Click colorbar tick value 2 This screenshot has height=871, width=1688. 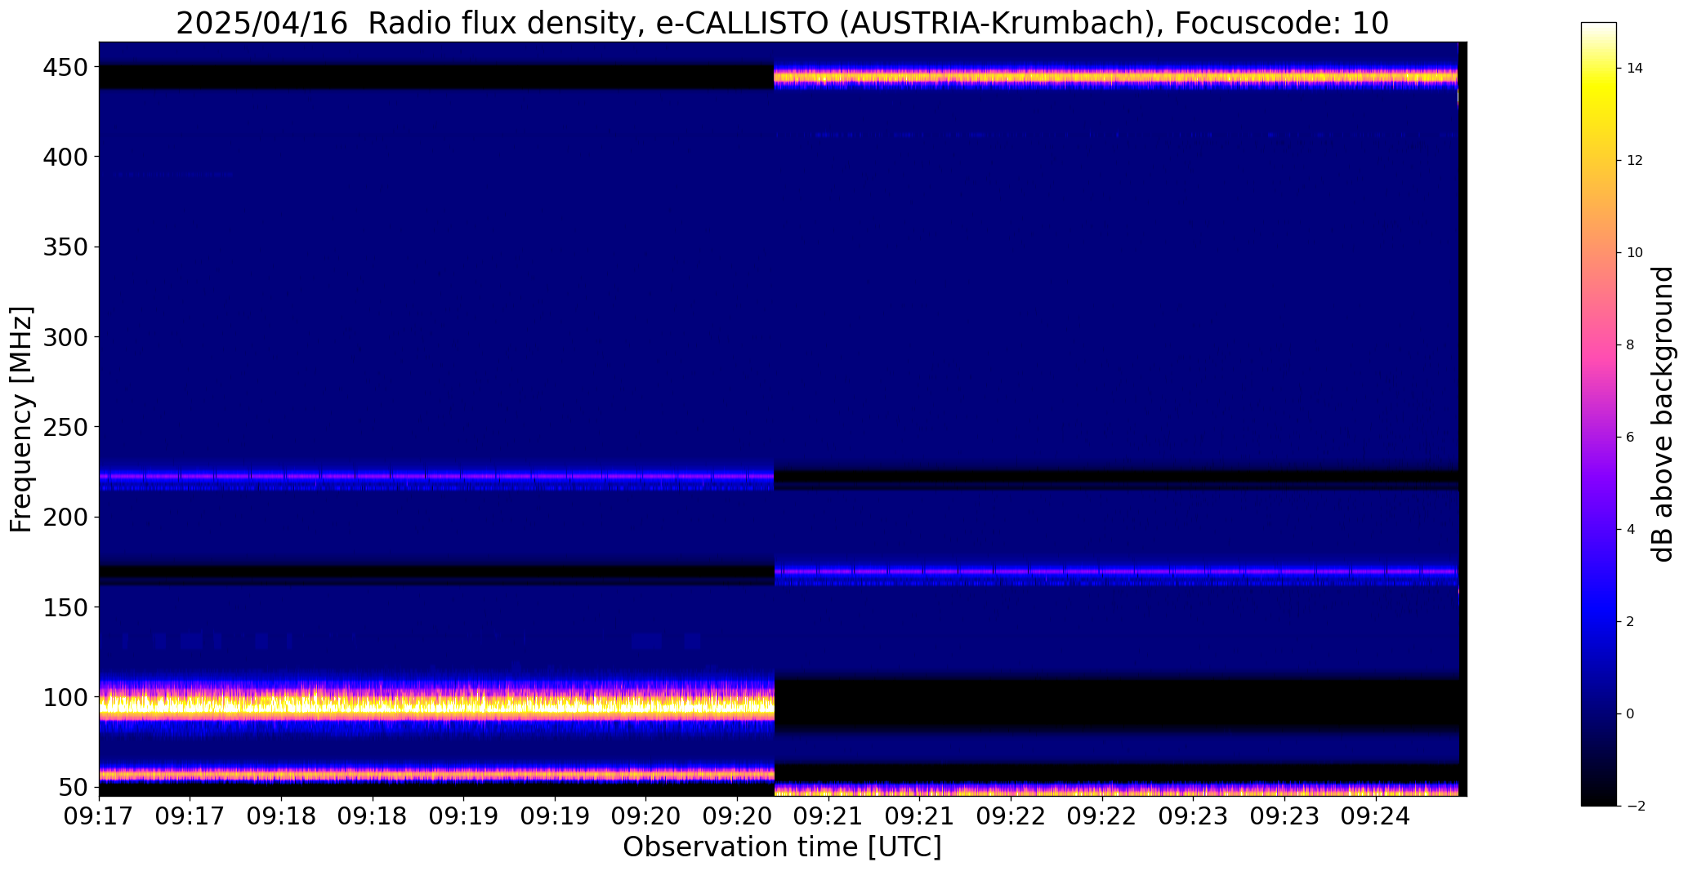(x=1631, y=622)
